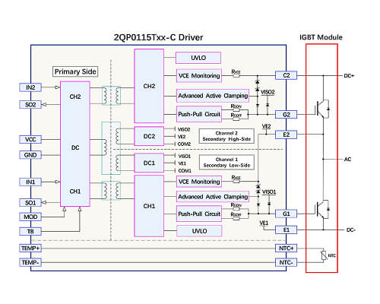Click the VCC supply pin block
This screenshot has height=304, width=380.
coord(30,139)
